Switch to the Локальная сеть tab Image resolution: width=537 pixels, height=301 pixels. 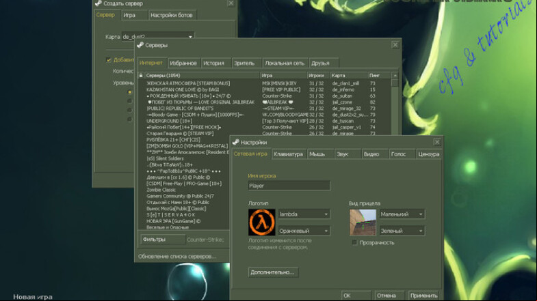285,63
